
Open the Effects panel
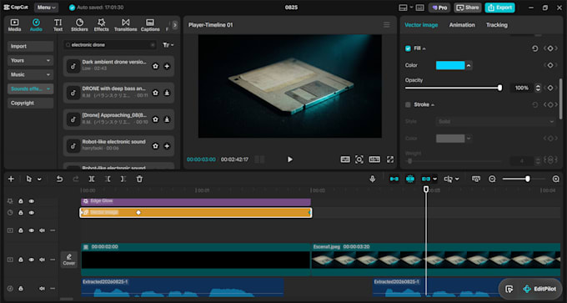point(101,25)
